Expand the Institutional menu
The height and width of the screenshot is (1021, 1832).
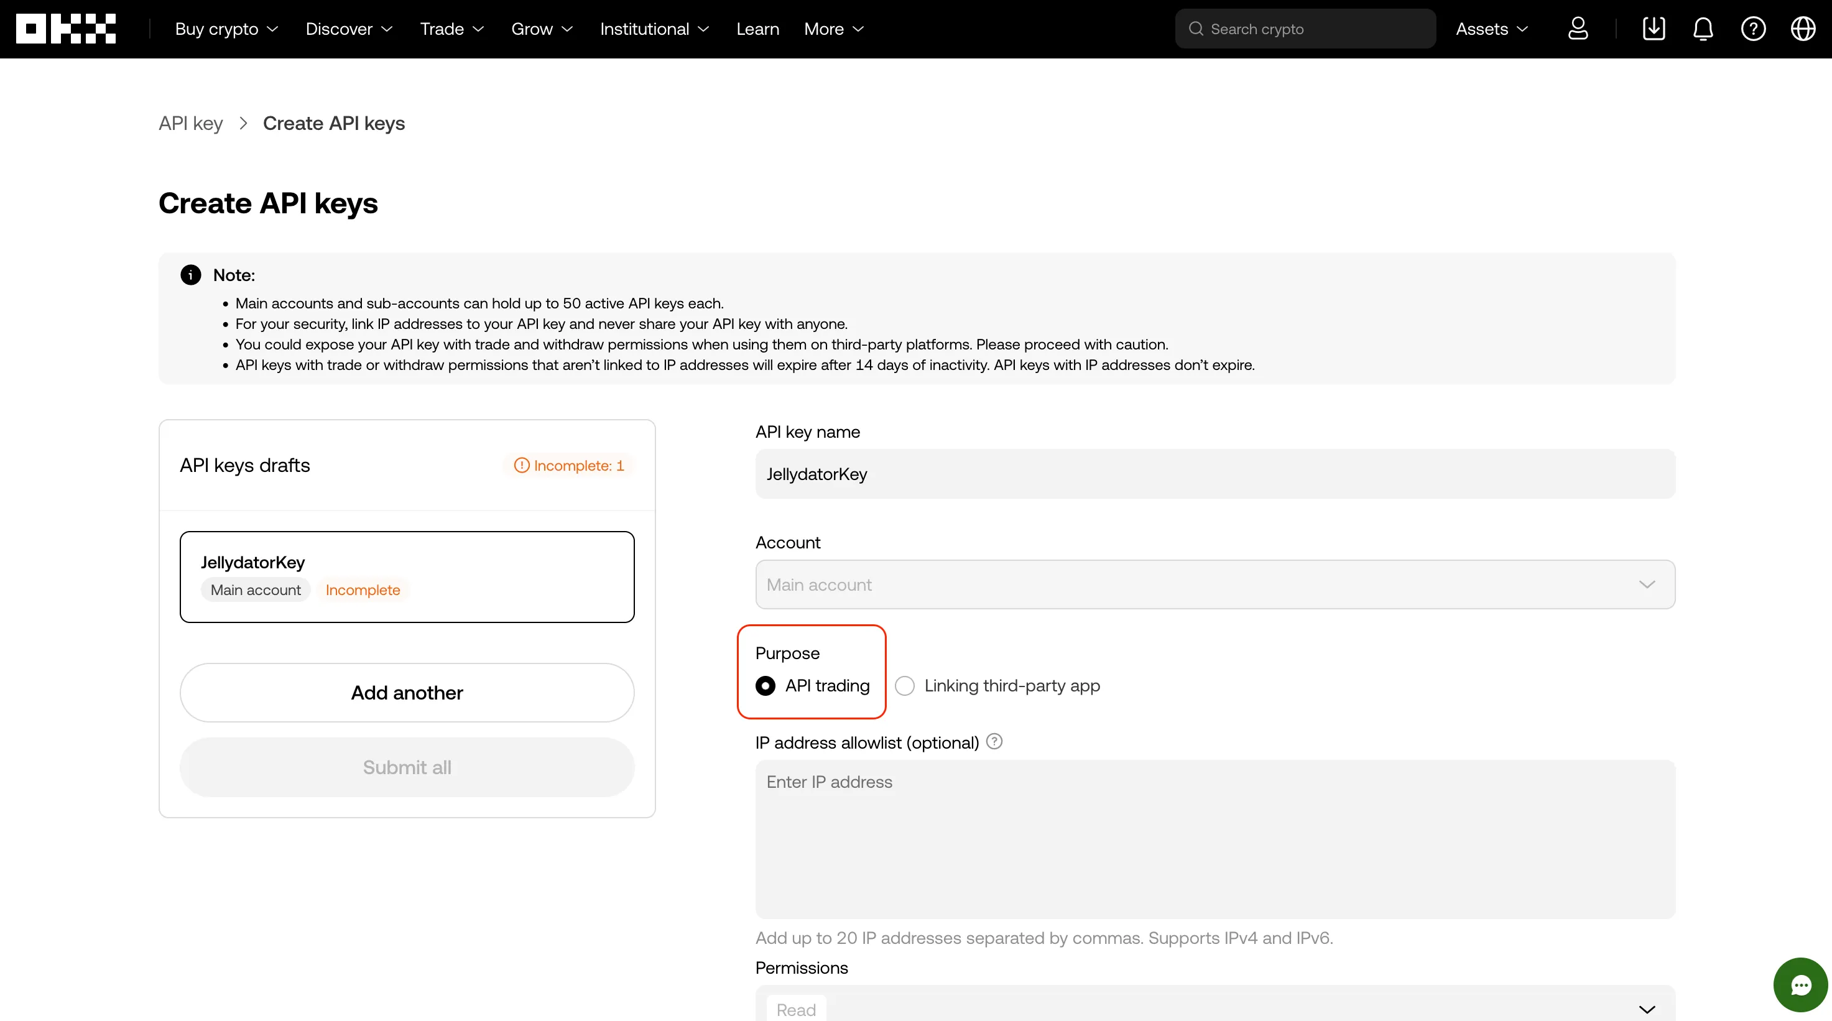(x=654, y=29)
